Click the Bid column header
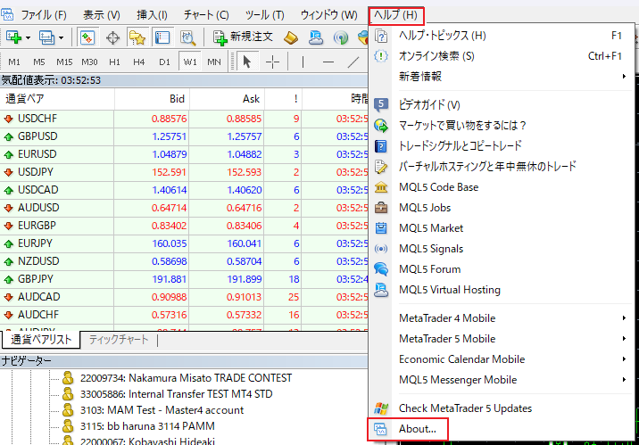Screen dimensions: 639x445 (x=152, y=99)
